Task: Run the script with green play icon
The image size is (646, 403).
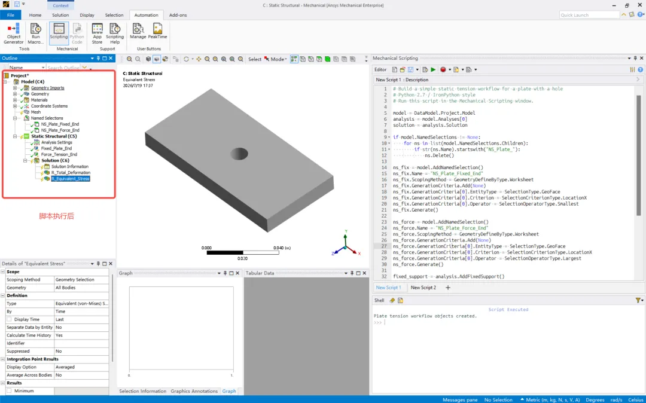Action: click(433, 69)
